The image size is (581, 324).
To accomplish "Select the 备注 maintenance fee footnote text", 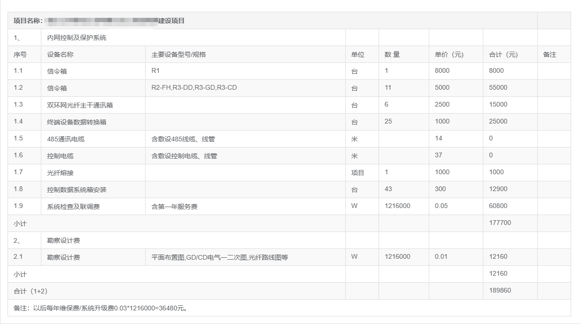I will pos(101,309).
